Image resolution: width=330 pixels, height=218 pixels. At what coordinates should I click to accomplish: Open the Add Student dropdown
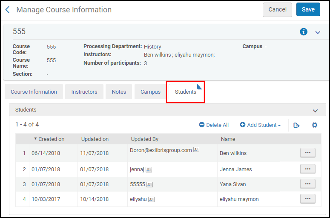[x=261, y=125]
